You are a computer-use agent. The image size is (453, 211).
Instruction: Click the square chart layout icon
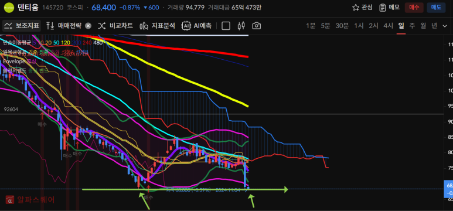(226, 26)
